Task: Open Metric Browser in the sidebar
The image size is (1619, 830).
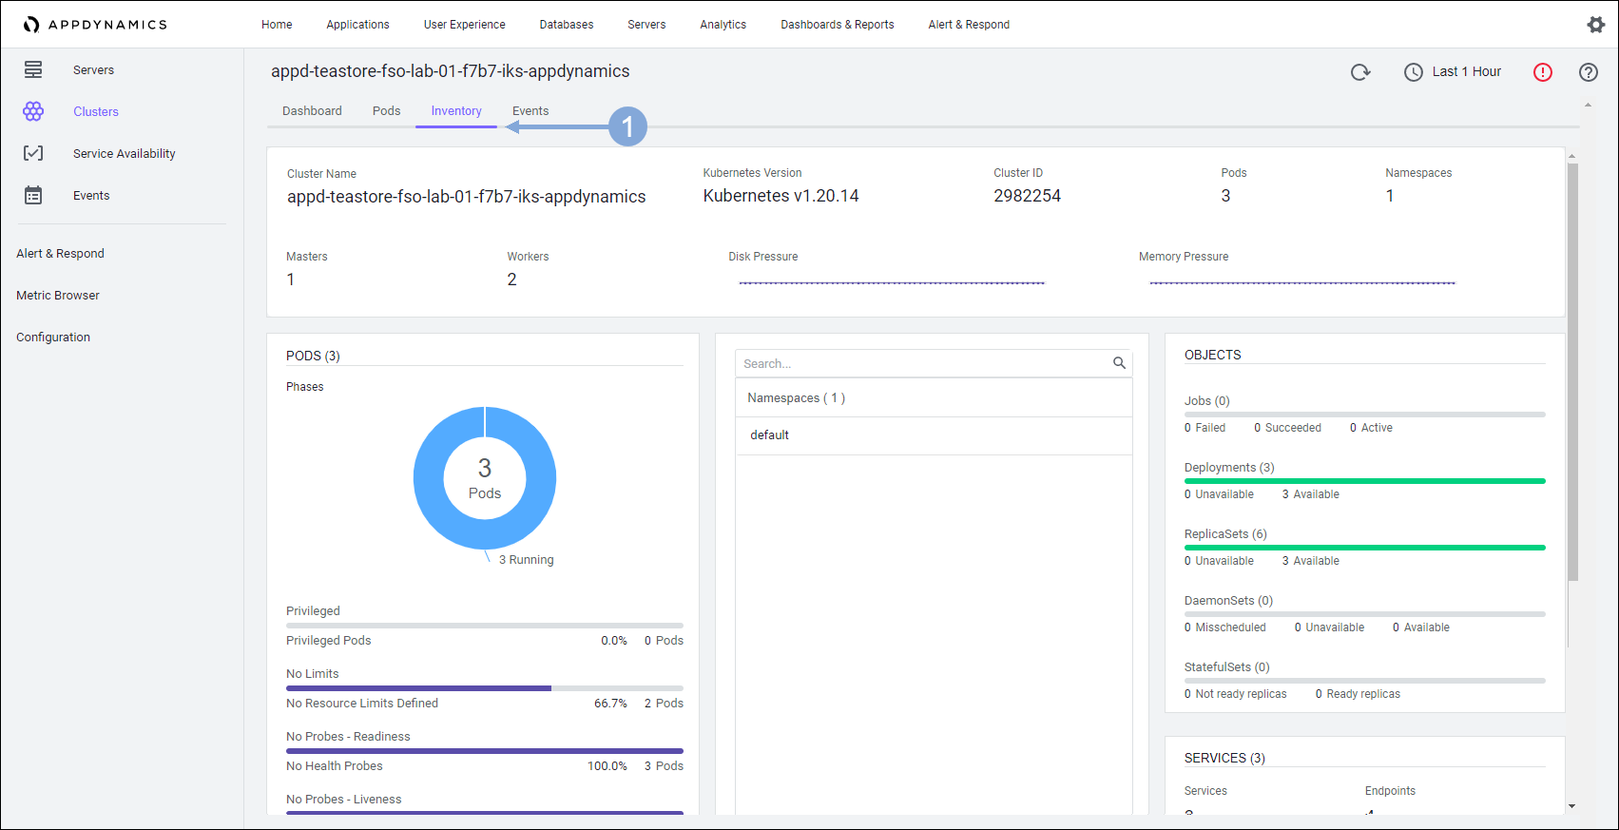Action: 58,296
